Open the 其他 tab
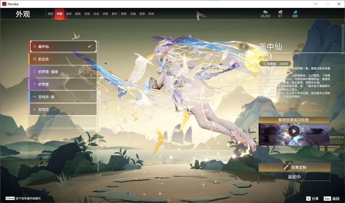 point(151,14)
